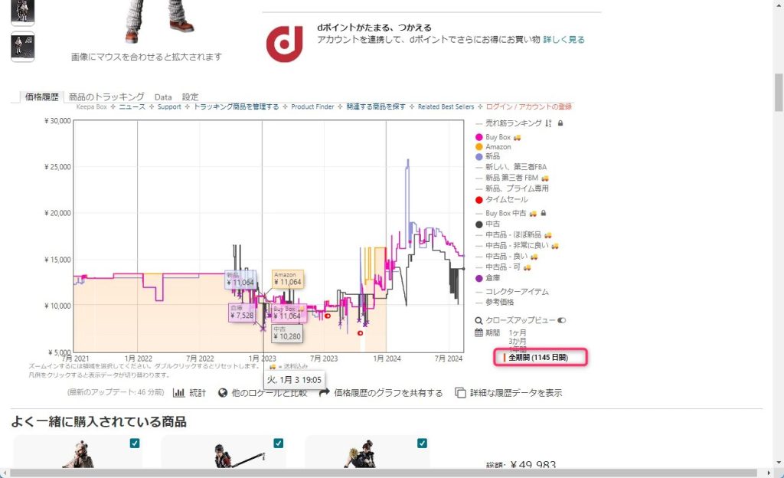This screenshot has width=784, height=478.
Task: Open detailed history data via the copy icon
Action: pos(460,393)
